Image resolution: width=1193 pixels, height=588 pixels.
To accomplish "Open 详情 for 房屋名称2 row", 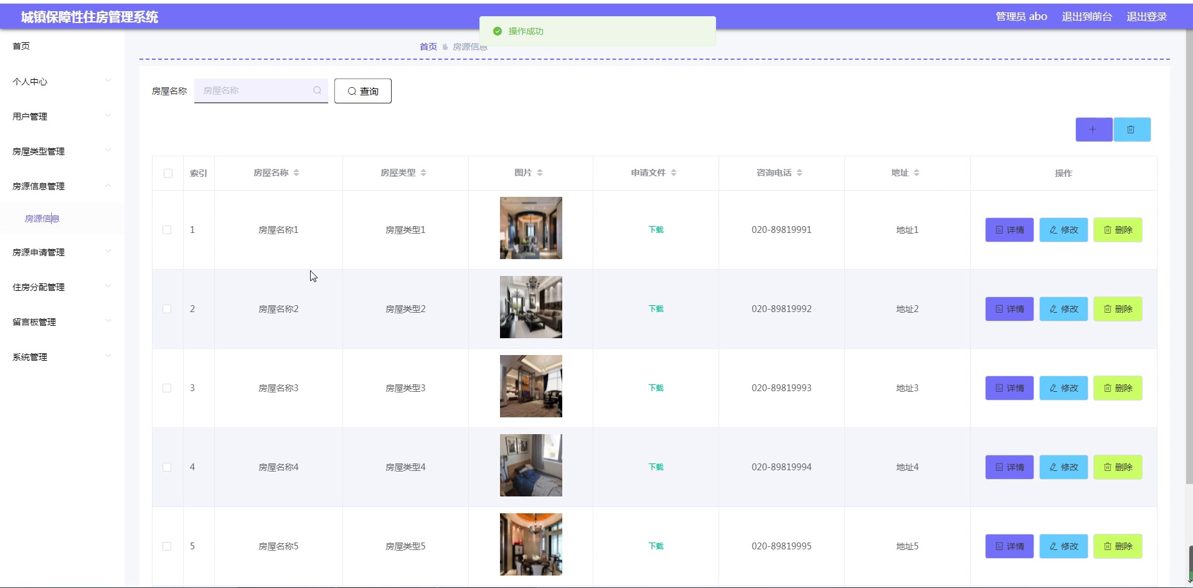I will 1009,309.
